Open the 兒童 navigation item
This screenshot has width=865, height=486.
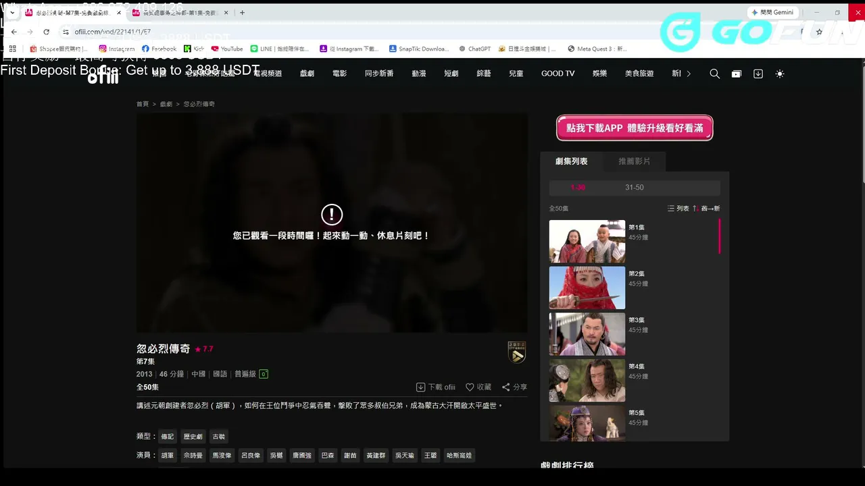pyautogui.click(x=516, y=74)
